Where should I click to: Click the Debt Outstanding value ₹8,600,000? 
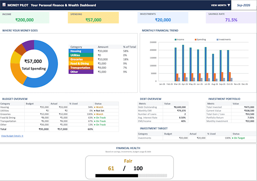coord(180,107)
